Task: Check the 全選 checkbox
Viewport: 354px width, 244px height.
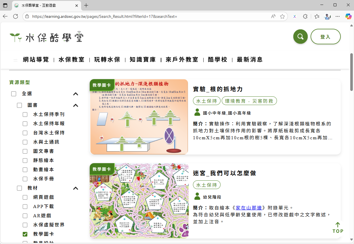Action: pos(14,94)
